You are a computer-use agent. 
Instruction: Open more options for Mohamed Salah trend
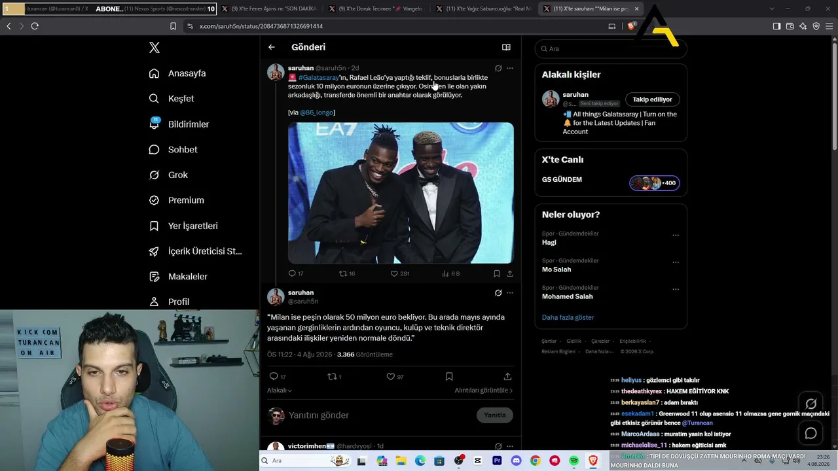(676, 289)
